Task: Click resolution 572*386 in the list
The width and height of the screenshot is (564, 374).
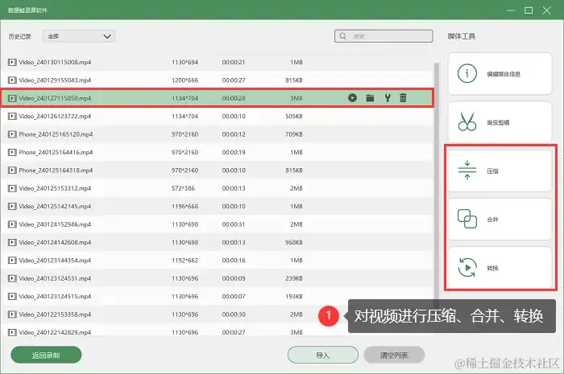Action: click(183, 188)
